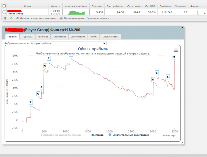
Task: Click the Hold'em $0-200 filter cell
Action: click(x=56, y=12)
